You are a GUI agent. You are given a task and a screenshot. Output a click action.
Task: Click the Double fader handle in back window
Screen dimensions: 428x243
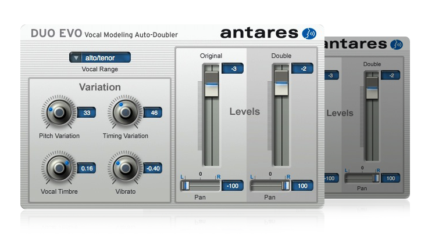(x=372, y=88)
